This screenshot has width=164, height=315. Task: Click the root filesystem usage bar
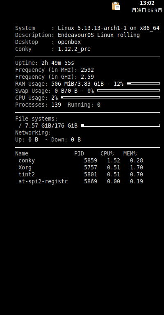click(120, 126)
